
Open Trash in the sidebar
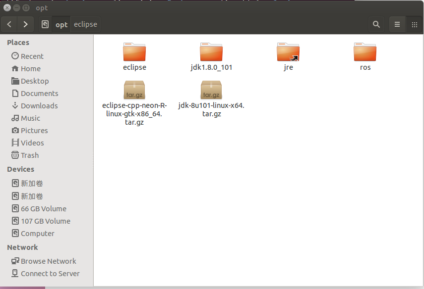(x=47, y=155)
